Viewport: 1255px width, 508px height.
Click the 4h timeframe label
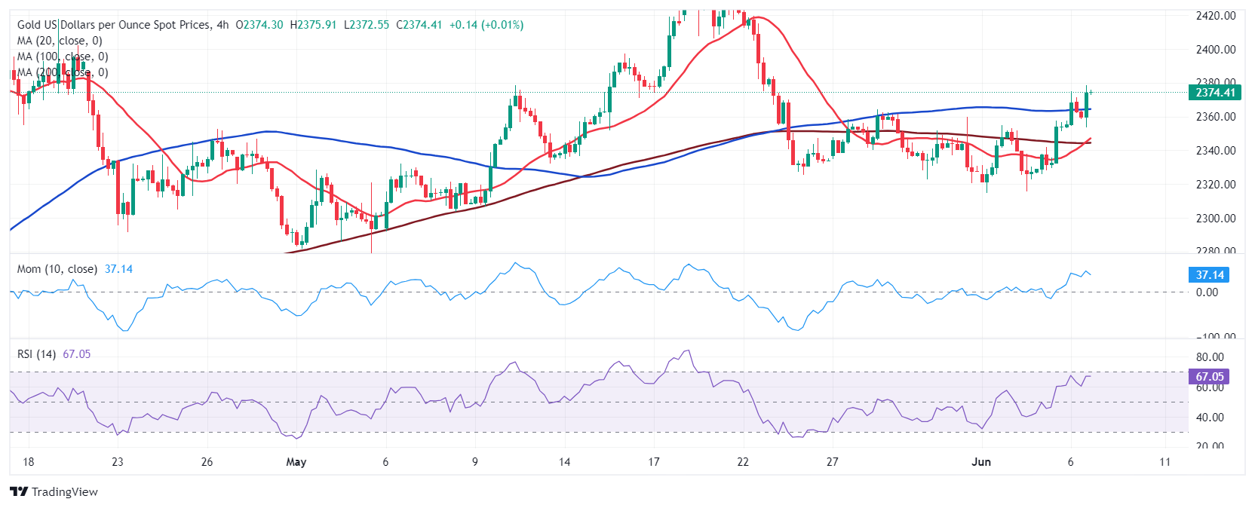pos(222,25)
